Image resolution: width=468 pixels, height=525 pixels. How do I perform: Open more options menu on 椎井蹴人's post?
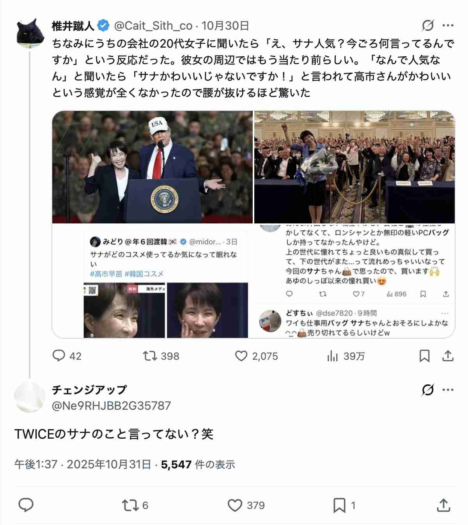click(448, 26)
